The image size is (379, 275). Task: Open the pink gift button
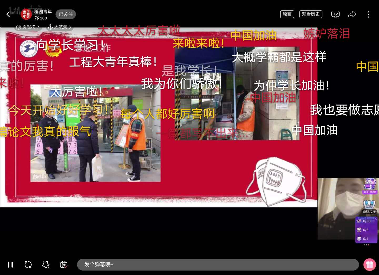click(x=370, y=264)
